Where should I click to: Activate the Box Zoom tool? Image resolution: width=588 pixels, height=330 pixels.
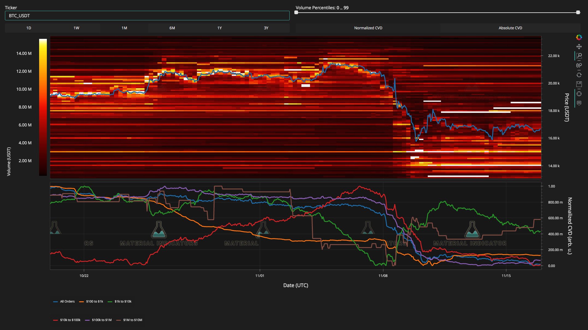[579, 56]
